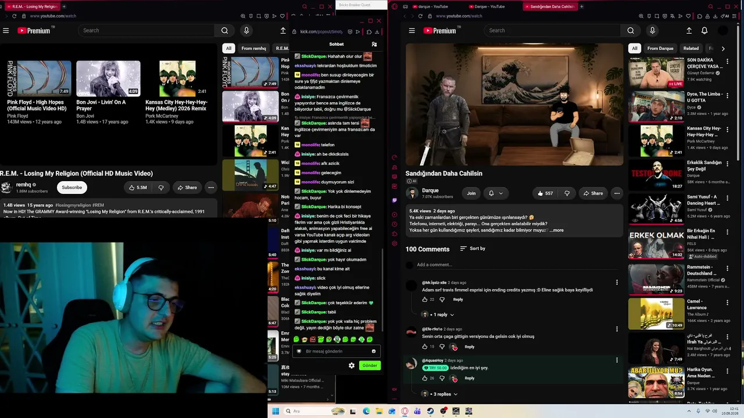Reload the page in Darque video window

pyautogui.click(x=420, y=16)
